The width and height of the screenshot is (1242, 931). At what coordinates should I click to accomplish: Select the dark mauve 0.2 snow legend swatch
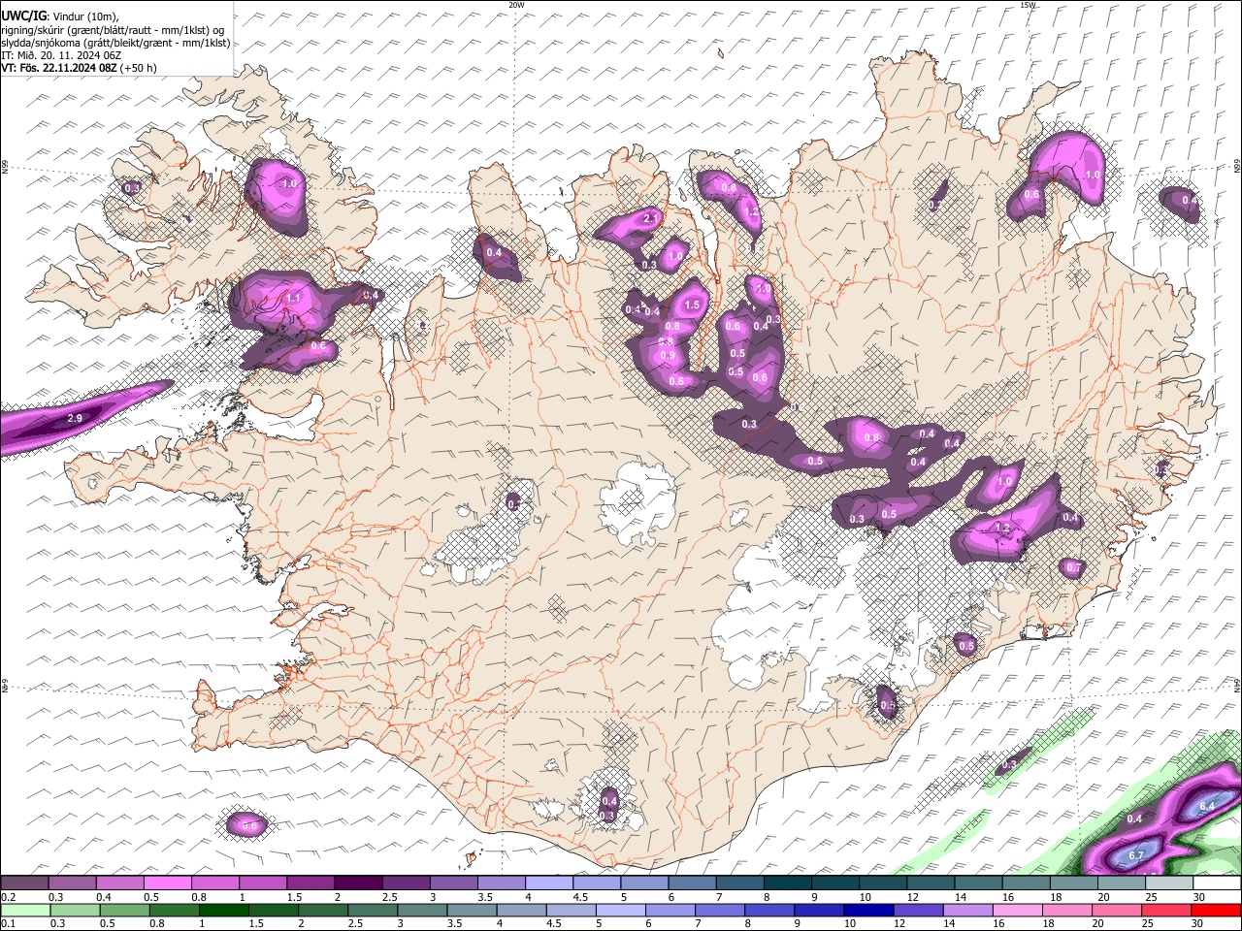click(x=25, y=883)
